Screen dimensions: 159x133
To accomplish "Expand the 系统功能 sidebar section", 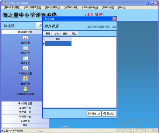I will [x=25, y=121].
